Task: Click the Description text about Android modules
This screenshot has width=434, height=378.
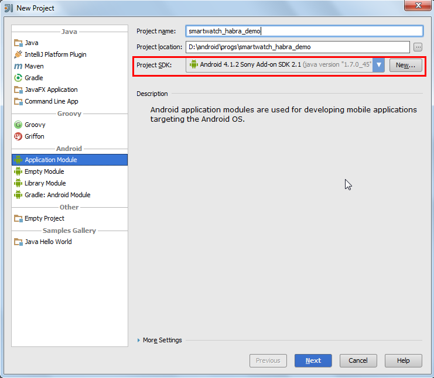Action: tap(283, 115)
